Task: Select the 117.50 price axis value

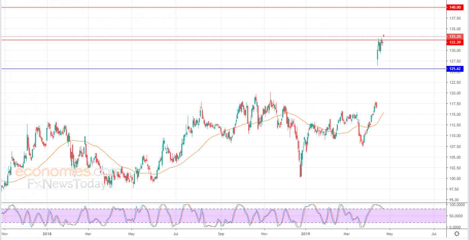Action: point(454,104)
